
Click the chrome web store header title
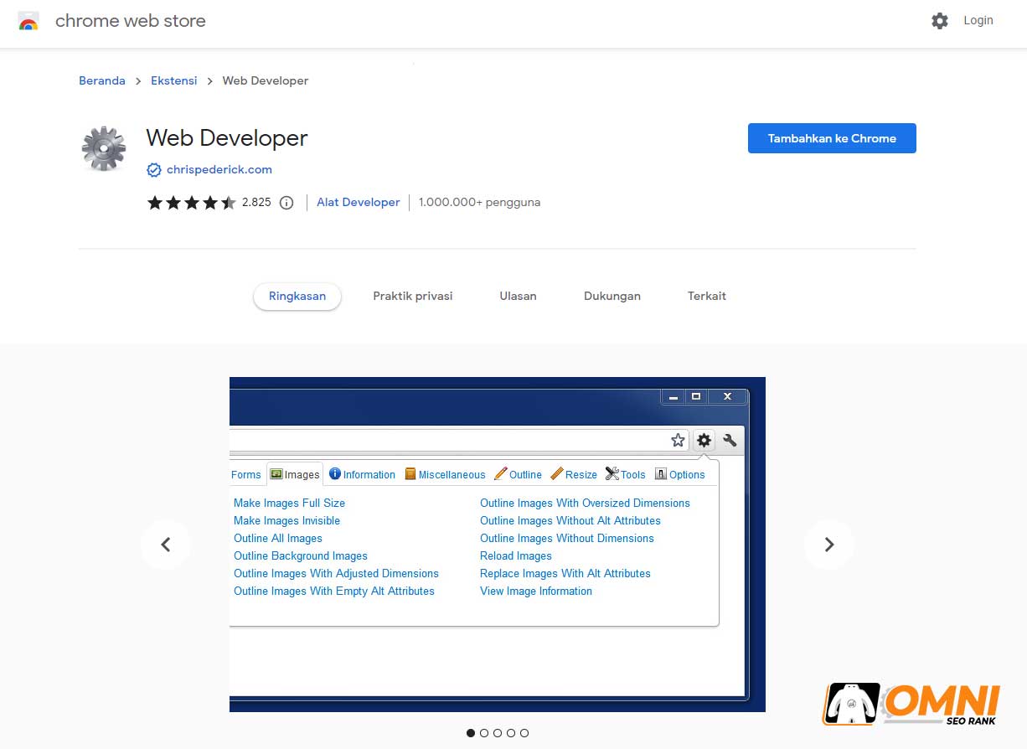point(131,21)
